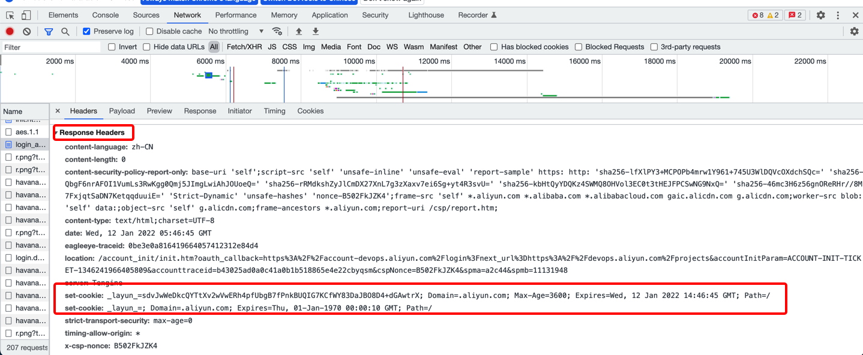Open the Console tab
Image resolution: width=863 pixels, height=355 pixels.
[x=106, y=15]
